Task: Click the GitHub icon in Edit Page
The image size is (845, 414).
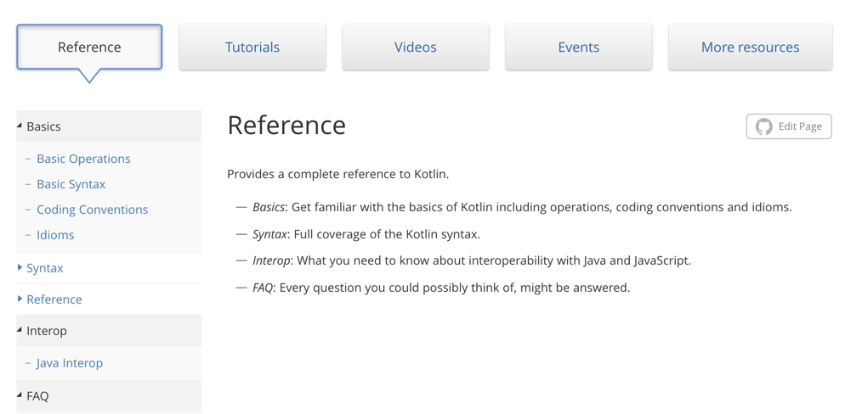Action: tap(763, 126)
